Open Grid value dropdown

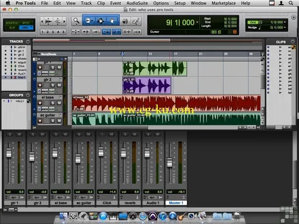pyautogui.click(x=285, y=22)
